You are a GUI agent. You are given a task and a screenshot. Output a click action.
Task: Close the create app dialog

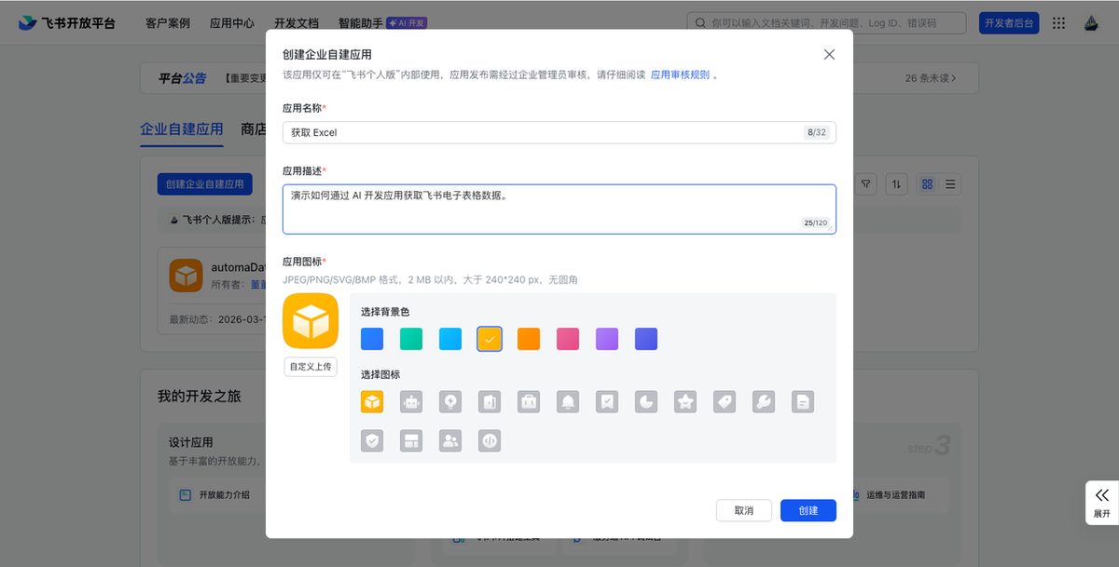829,54
